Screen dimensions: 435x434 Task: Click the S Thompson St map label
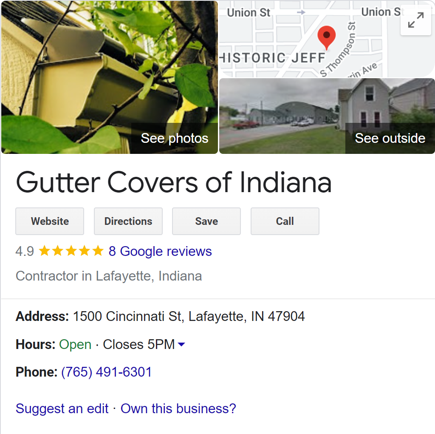click(338, 49)
